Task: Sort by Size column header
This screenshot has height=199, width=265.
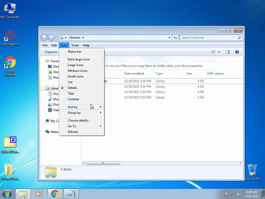Action: (195, 73)
